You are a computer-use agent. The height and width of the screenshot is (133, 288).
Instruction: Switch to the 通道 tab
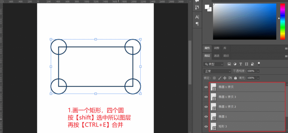(216, 56)
